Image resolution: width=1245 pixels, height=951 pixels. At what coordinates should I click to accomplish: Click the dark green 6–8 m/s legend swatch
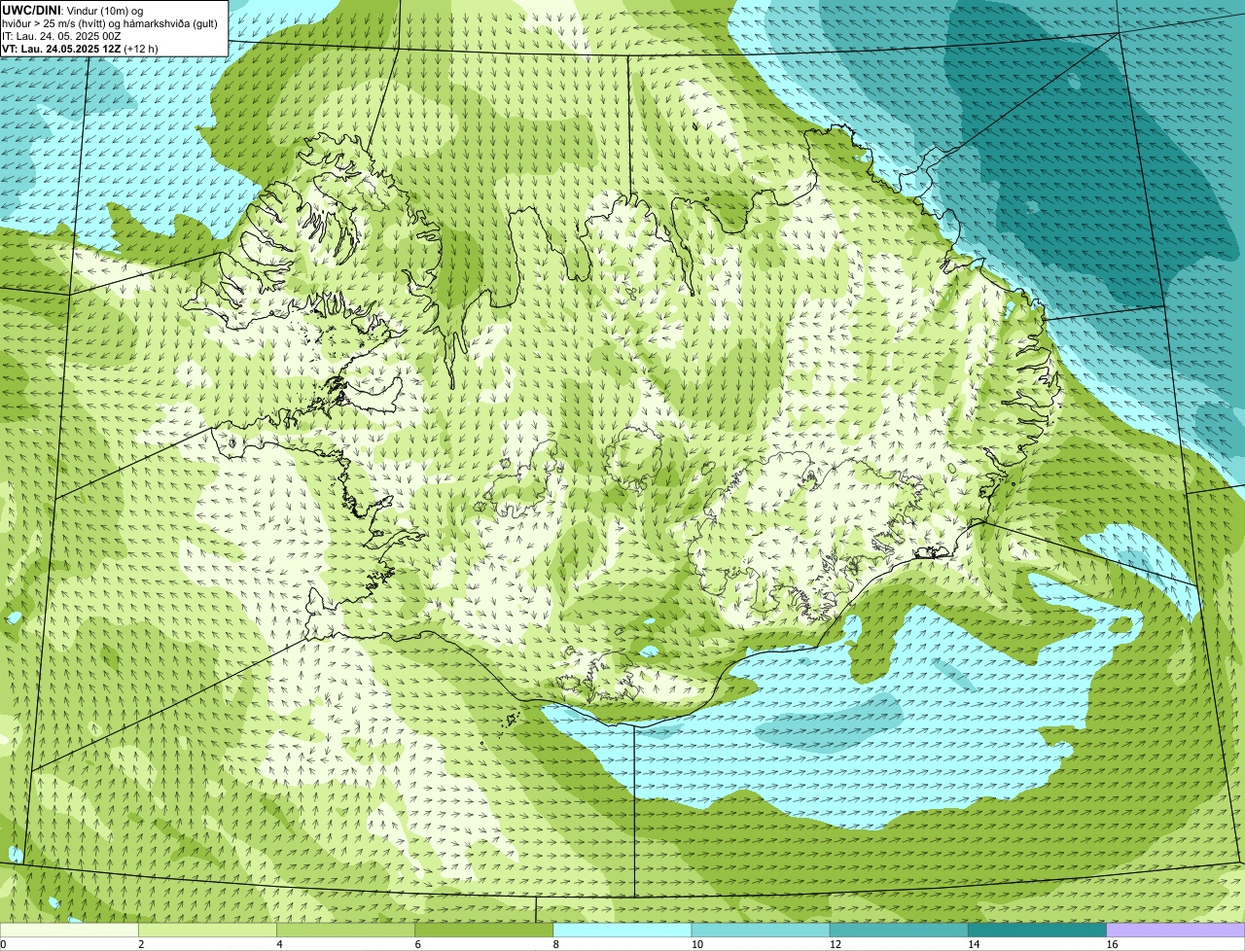483,931
